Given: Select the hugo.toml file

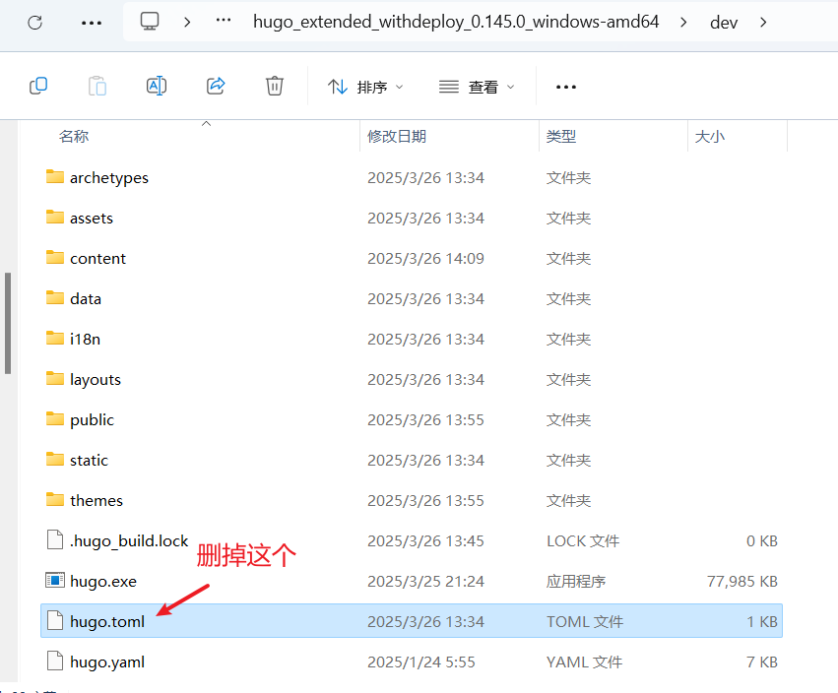Looking at the screenshot, I should 107,622.
